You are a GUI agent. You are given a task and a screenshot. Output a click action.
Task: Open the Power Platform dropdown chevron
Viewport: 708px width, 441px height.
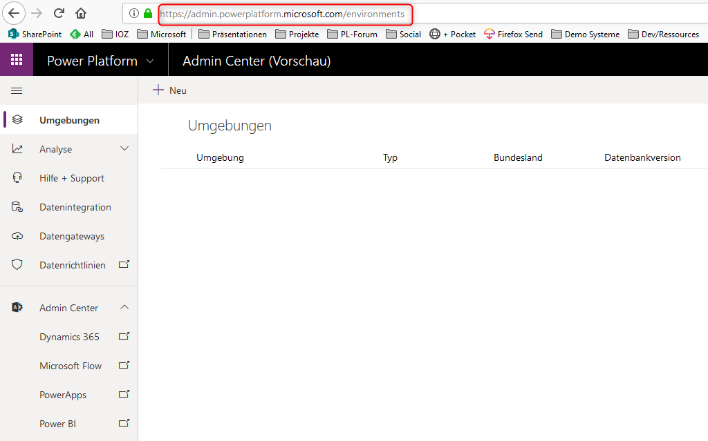[x=150, y=61]
